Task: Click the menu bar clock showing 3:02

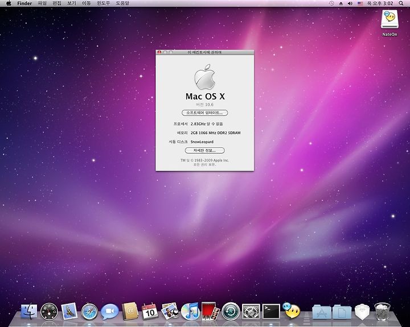Action: point(380,3)
